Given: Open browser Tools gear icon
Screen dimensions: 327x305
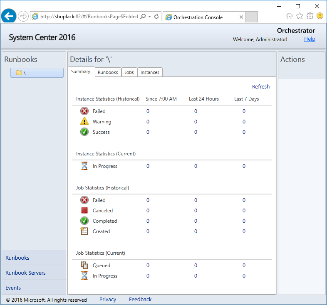Looking at the screenshot, I should click(310, 16).
